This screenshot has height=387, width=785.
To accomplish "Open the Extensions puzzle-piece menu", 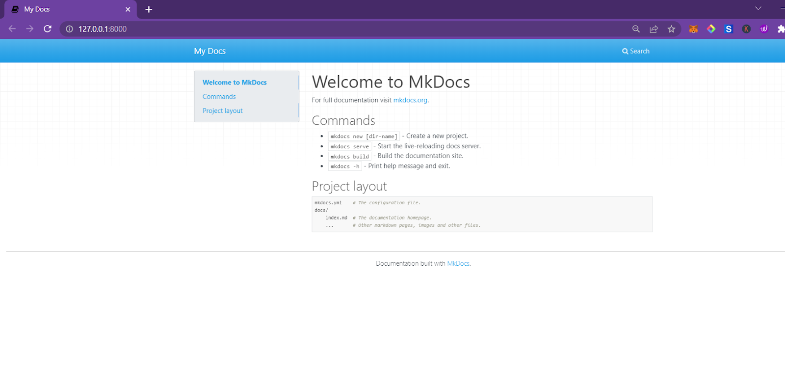I will (781, 29).
